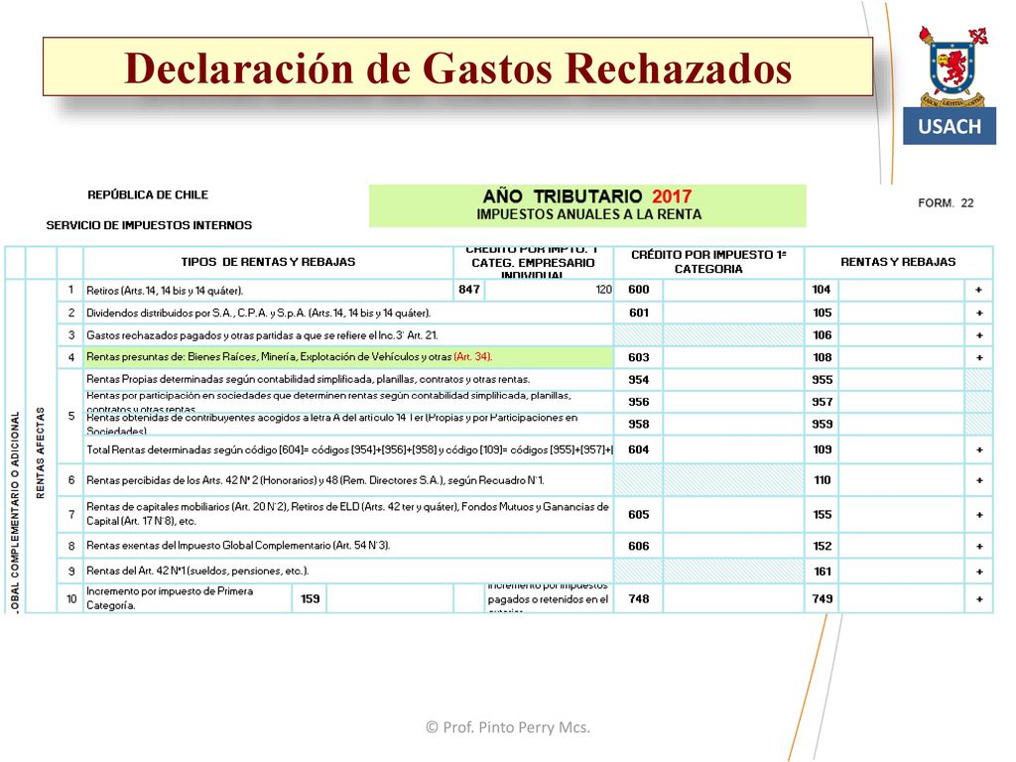This screenshot has height=762, width=1016.
Task: Click code 954 cell
Action: (638, 380)
